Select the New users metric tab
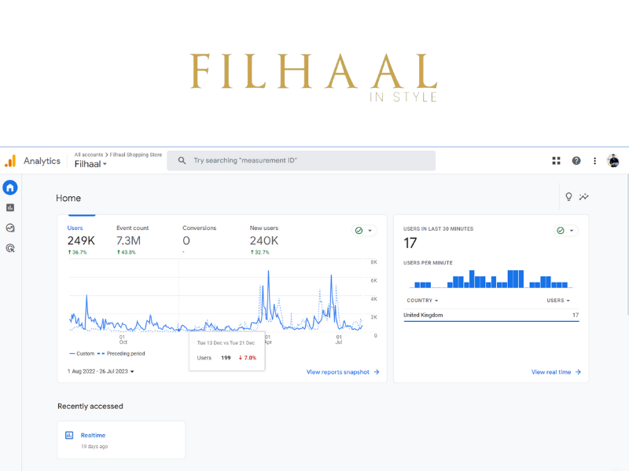Image resolution: width=629 pixels, height=471 pixels. pyautogui.click(x=264, y=236)
